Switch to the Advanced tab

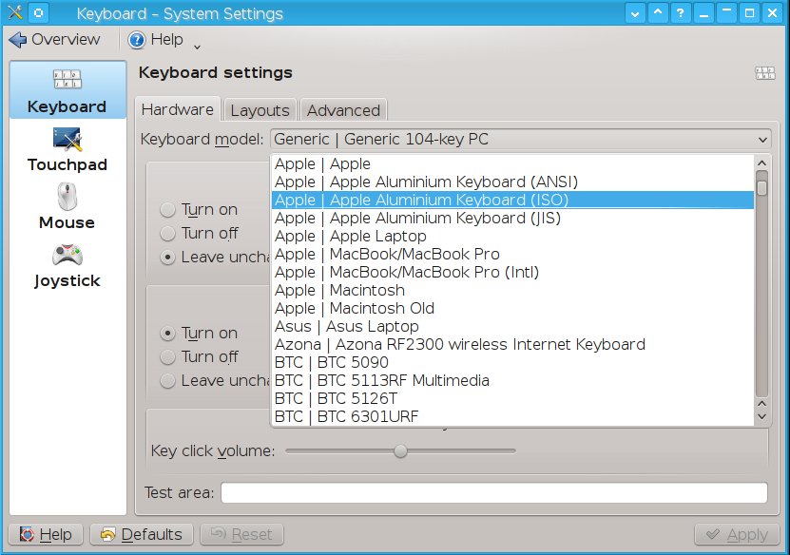(343, 110)
